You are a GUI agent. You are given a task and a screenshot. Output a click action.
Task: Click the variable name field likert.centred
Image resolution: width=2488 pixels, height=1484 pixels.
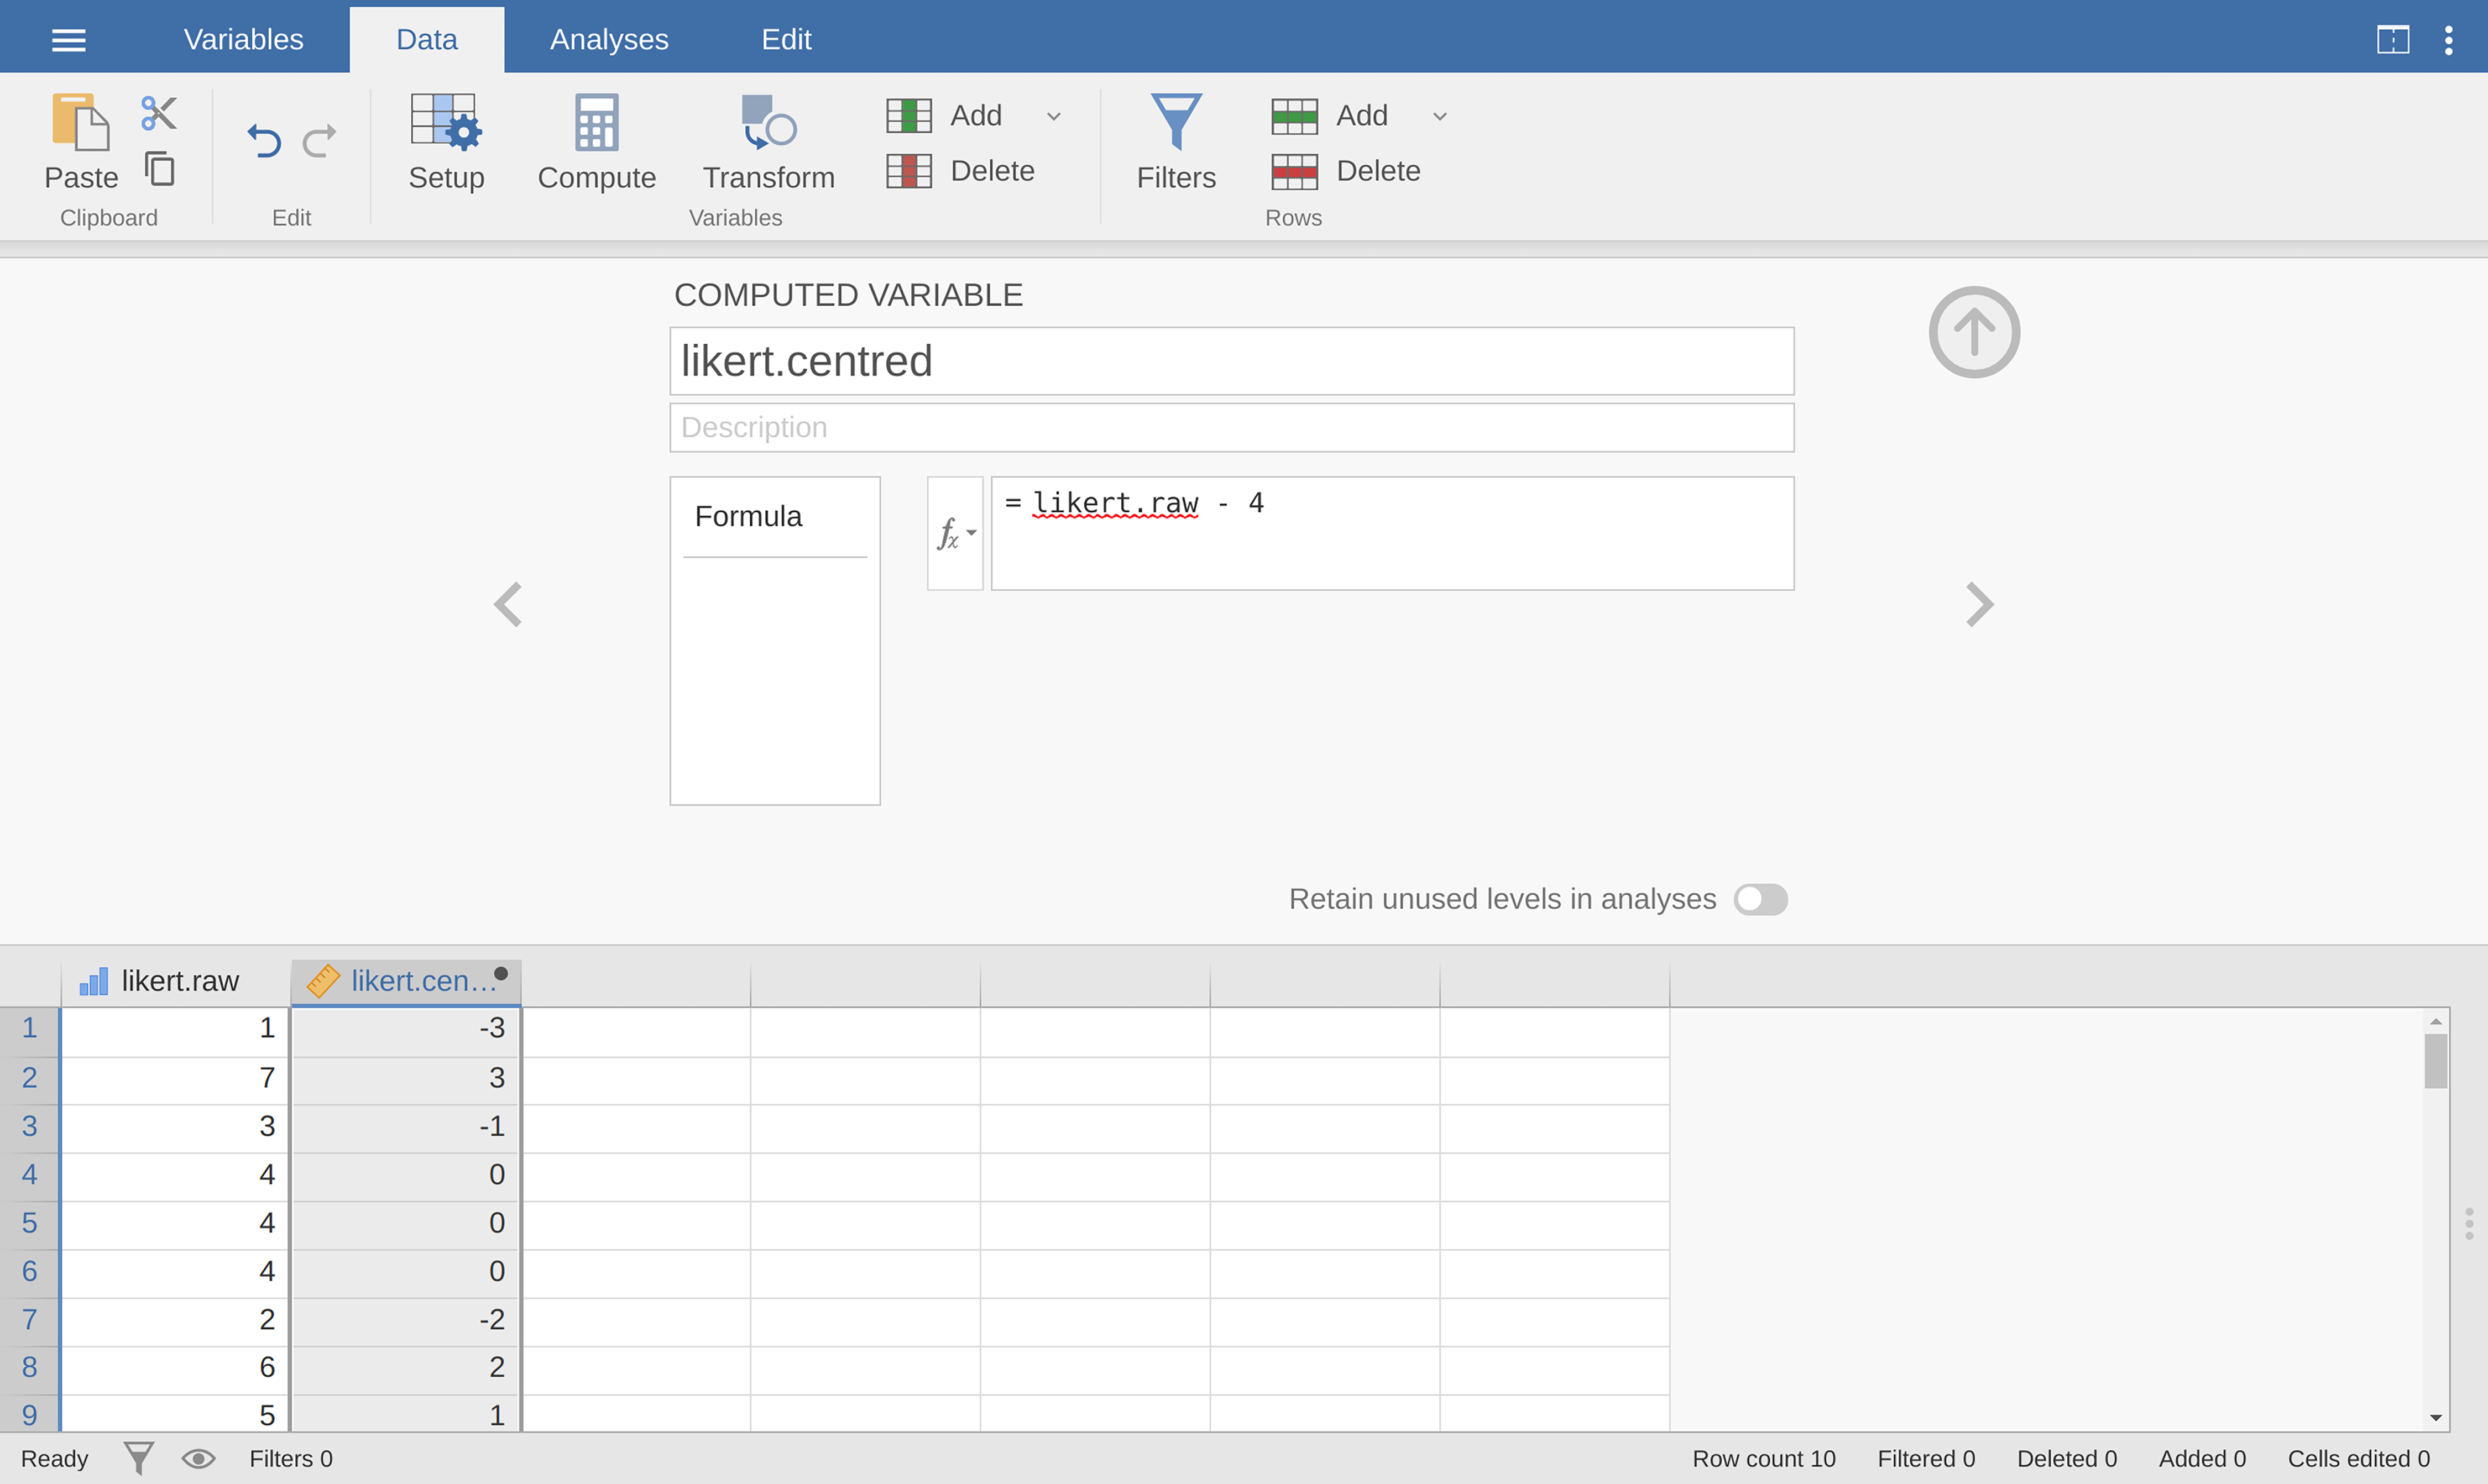click(1231, 361)
